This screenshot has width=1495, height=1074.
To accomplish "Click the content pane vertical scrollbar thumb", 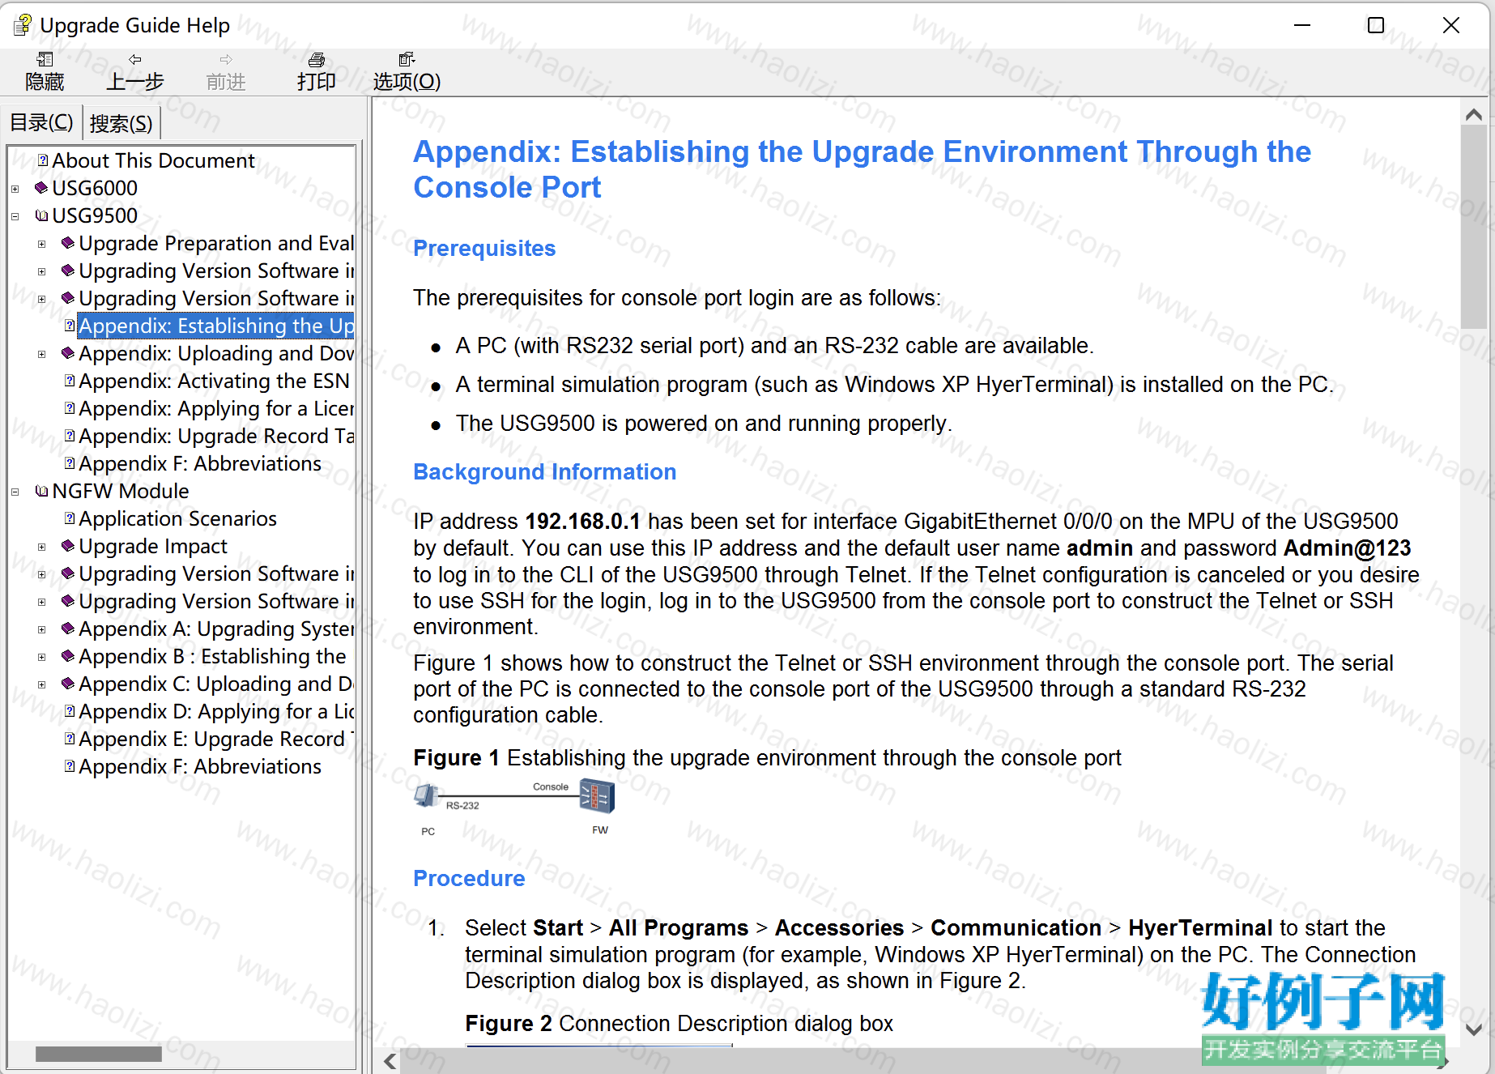I will [x=1474, y=228].
